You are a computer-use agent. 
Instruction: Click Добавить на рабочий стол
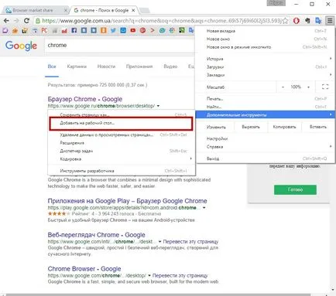pos(121,124)
